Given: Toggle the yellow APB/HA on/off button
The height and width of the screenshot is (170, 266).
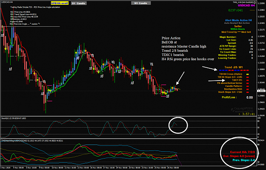Looking at the screenshot, I should [x=60, y=3].
